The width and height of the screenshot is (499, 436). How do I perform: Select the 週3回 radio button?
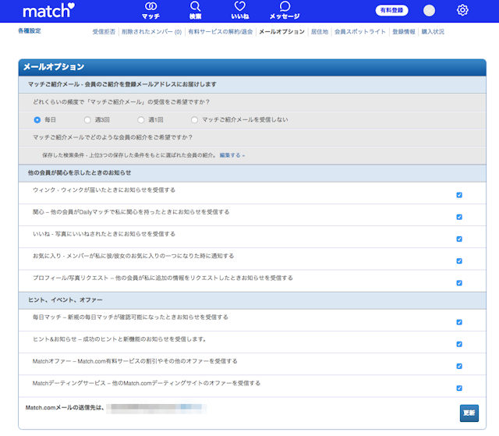point(87,119)
